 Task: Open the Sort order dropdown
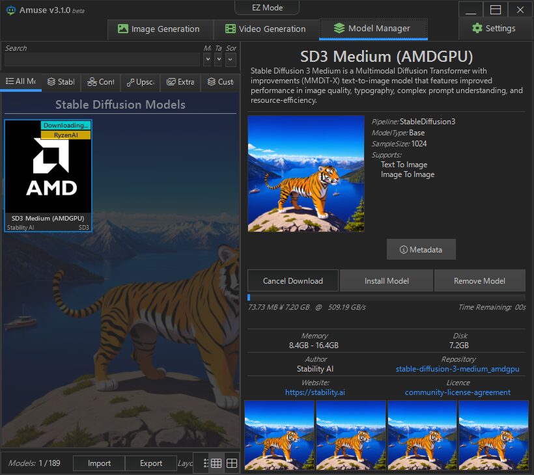click(231, 59)
